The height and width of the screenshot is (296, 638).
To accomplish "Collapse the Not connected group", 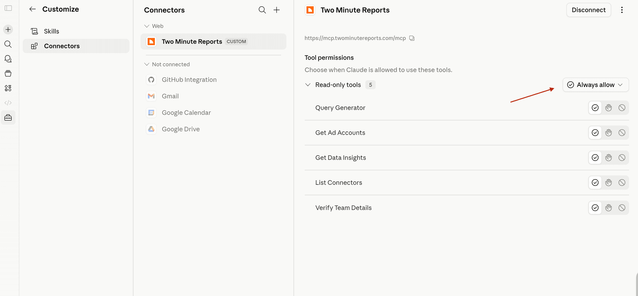I will tap(147, 64).
